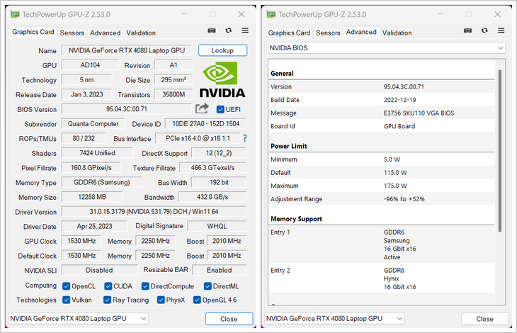Click the Memory Type GDDR6 (Samsung) field
Viewport: 517px width, 333px height.
[101, 182]
